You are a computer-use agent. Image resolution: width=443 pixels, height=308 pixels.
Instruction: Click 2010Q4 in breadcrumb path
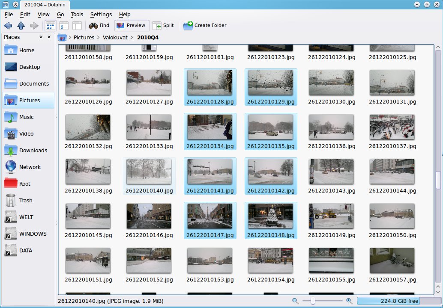click(148, 38)
